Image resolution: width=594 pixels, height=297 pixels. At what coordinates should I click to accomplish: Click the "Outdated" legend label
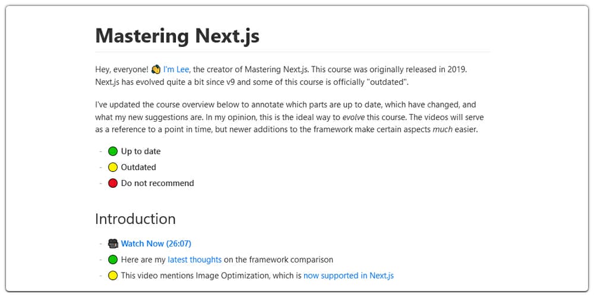coord(138,167)
